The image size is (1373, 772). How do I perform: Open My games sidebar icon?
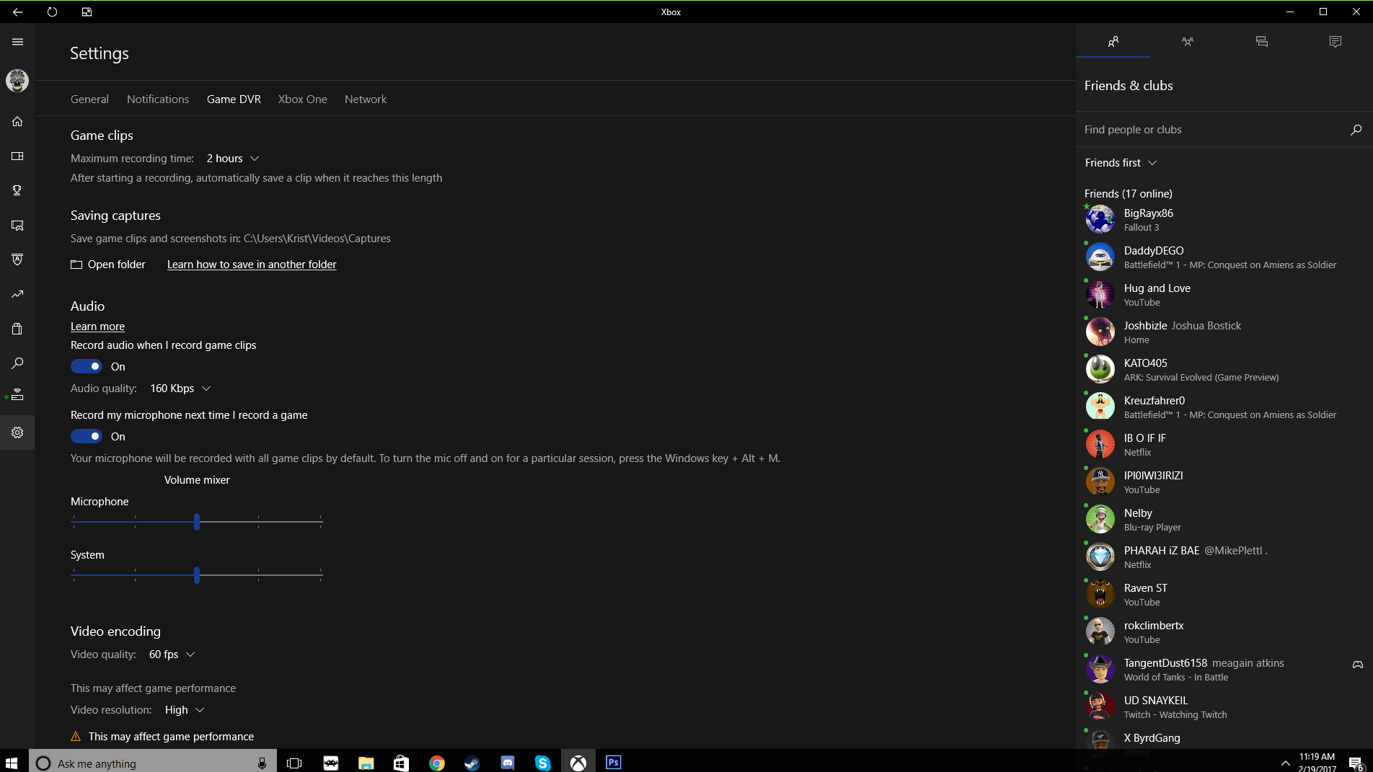pyautogui.click(x=17, y=156)
